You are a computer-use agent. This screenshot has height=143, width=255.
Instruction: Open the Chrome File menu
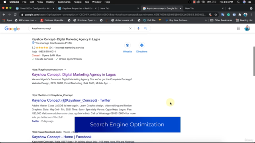coord(24,2)
